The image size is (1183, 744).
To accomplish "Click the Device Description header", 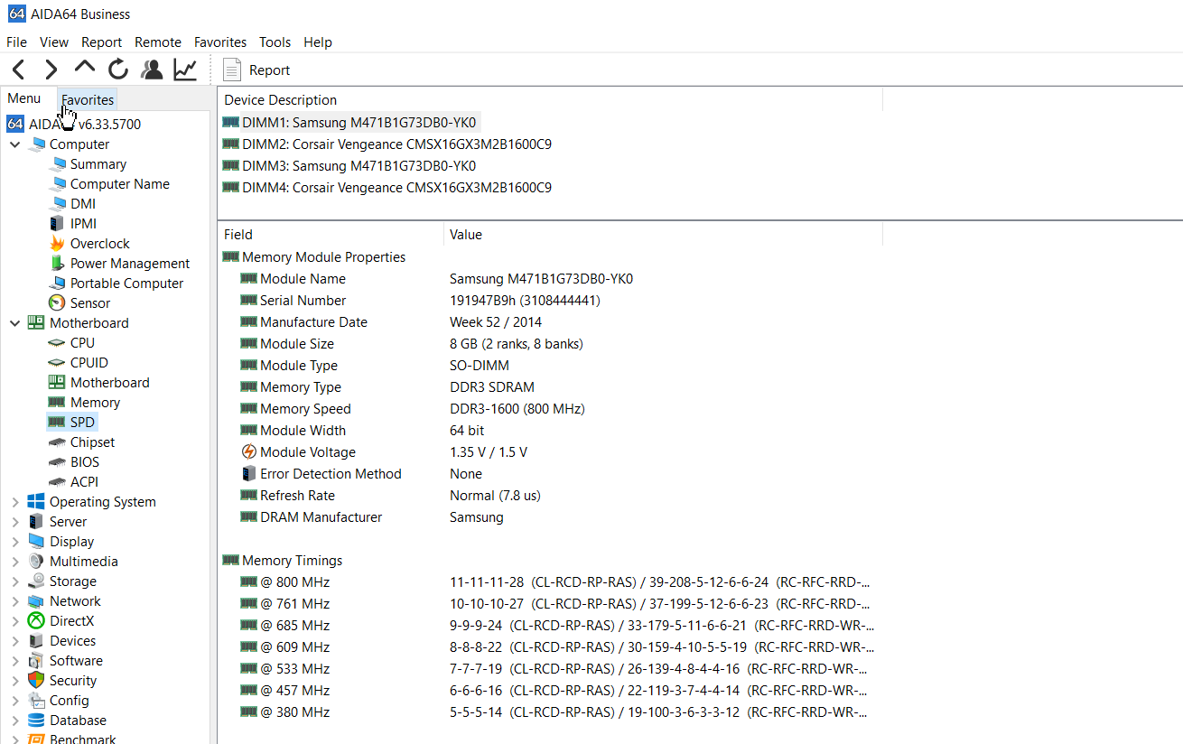I will tap(281, 99).
